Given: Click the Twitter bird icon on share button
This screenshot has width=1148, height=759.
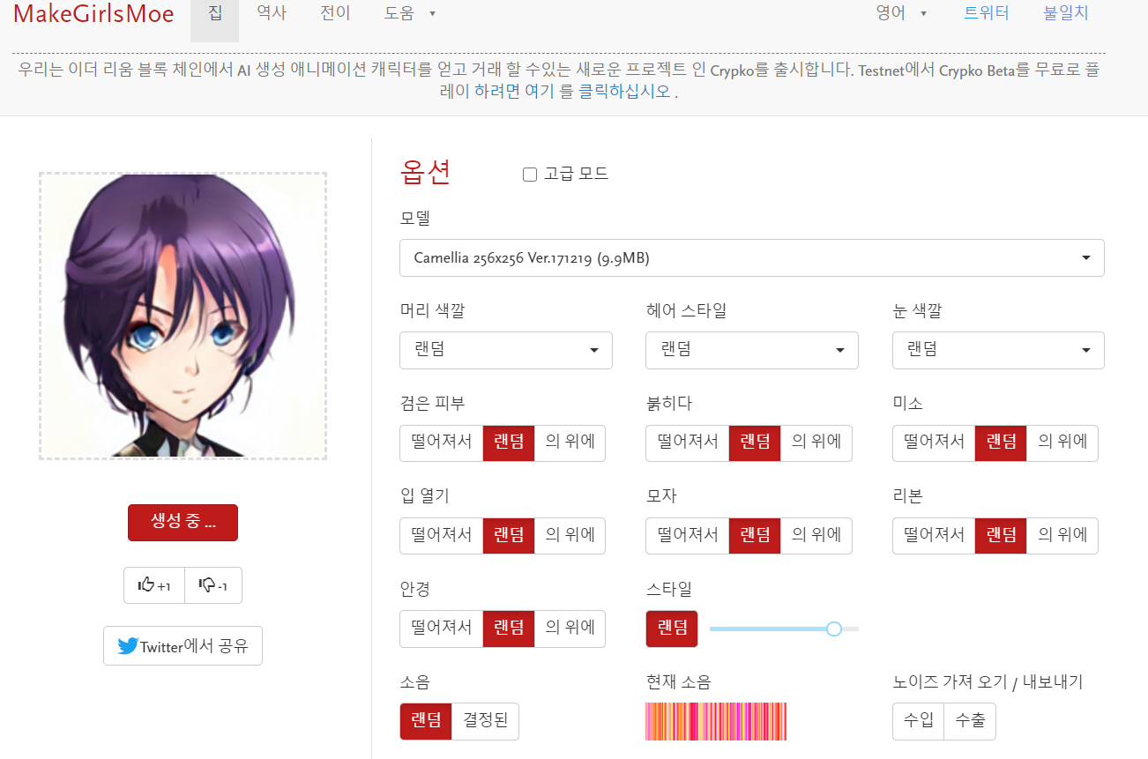Looking at the screenshot, I should 128,646.
